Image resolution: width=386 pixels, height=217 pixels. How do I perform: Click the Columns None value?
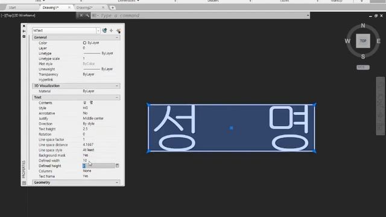coord(87,171)
